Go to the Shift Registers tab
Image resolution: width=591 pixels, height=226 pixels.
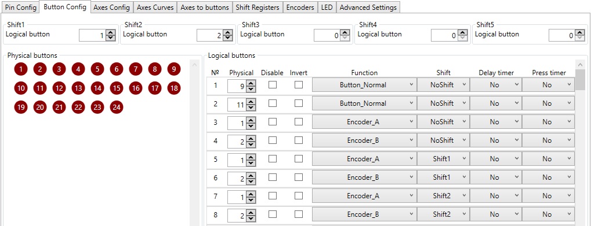point(258,8)
